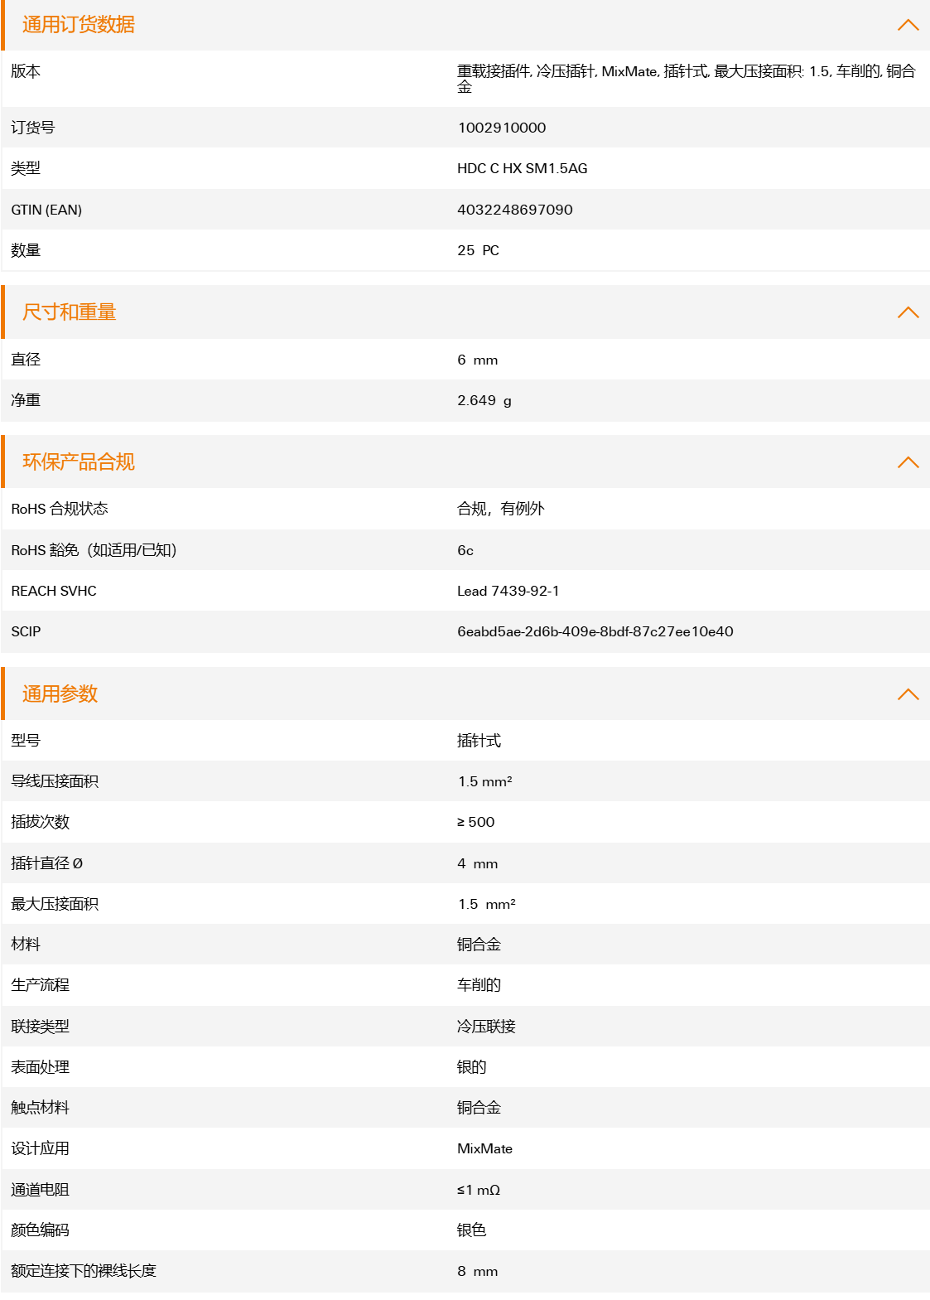Click net weight value 2.649 g
This screenshot has width=930, height=1300.
[484, 400]
